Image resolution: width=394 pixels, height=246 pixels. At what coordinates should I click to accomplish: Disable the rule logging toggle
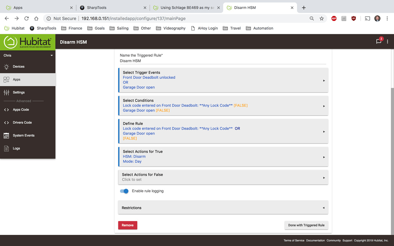pos(124,191)
